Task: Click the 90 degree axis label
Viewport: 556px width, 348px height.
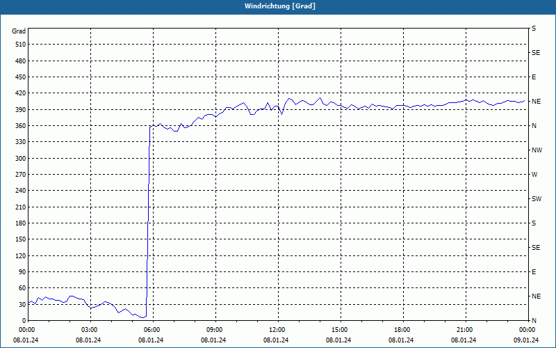Action: pos(22,272)
